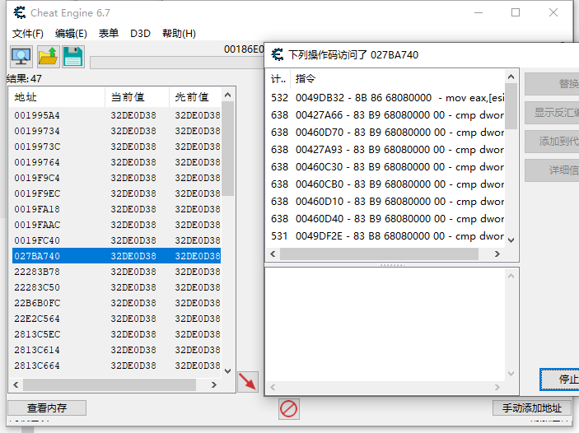Select opcode row 00460CB0 cmp
579x433 pixels.
pyautogui.click(x=386, y=184)
